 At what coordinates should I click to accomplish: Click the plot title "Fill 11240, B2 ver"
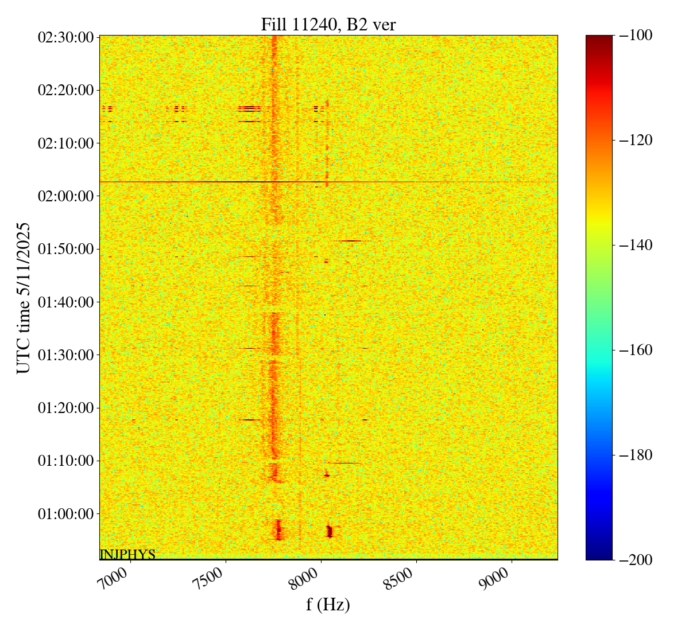pos(328,24)
